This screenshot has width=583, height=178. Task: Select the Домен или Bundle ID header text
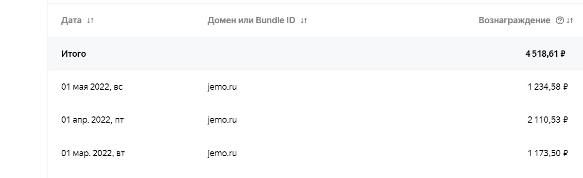click(x=251, y=21)
